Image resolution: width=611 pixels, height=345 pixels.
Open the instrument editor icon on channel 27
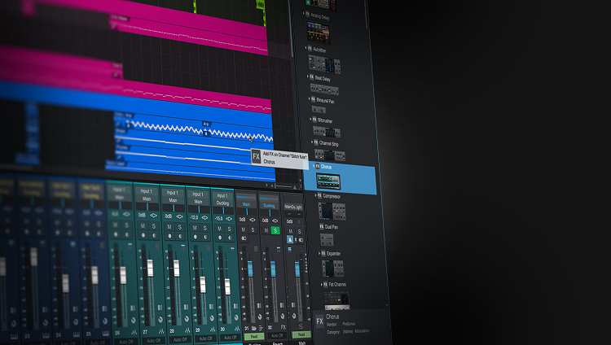(161, 331)
